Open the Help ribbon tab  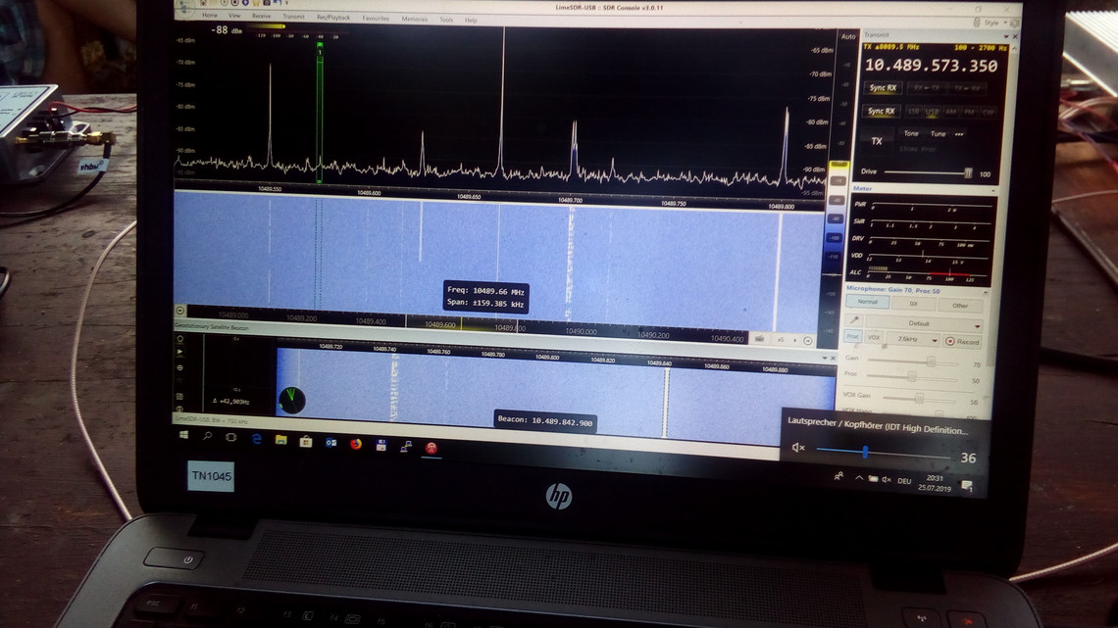(472, 20)
